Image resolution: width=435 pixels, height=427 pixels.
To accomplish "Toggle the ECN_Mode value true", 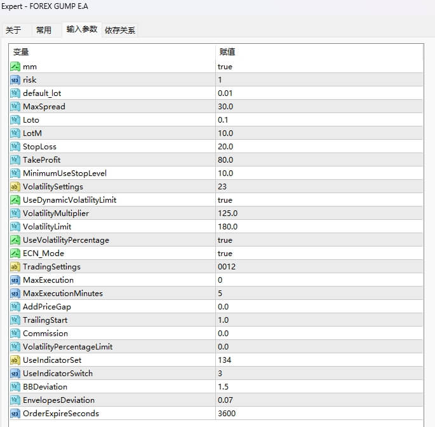I will pos(225,254).
